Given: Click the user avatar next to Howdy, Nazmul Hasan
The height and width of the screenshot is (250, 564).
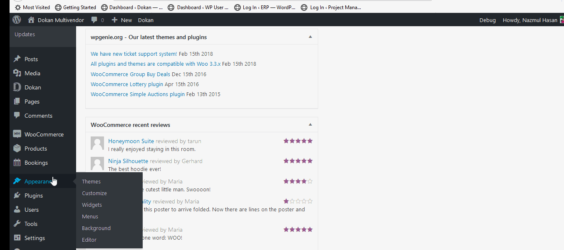Looking at the screenshot, I should pos(561,20).
